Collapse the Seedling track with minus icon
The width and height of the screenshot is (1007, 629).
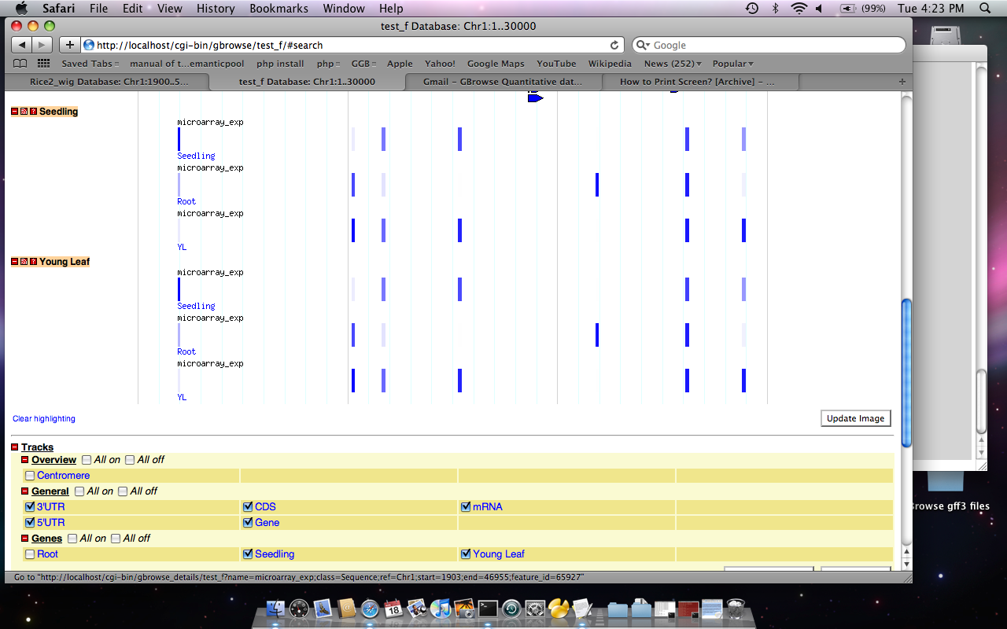tap(14, 112)
